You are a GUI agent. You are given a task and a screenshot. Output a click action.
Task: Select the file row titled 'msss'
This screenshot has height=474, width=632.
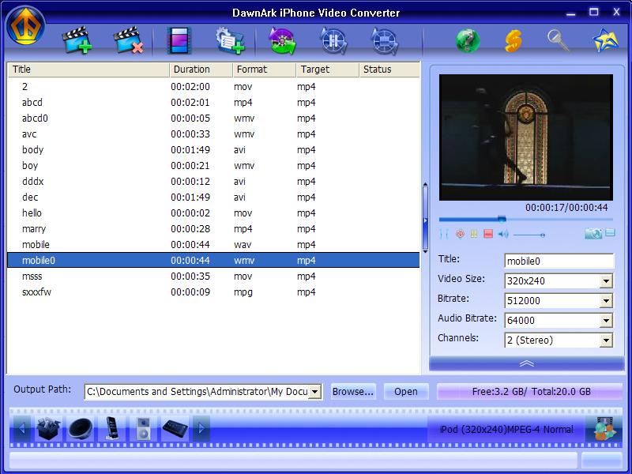coord(213,276)
